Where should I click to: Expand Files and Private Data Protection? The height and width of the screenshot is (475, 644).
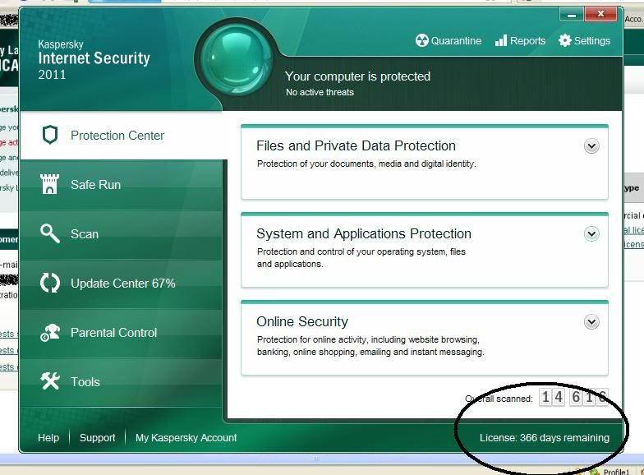coord(591,146)
